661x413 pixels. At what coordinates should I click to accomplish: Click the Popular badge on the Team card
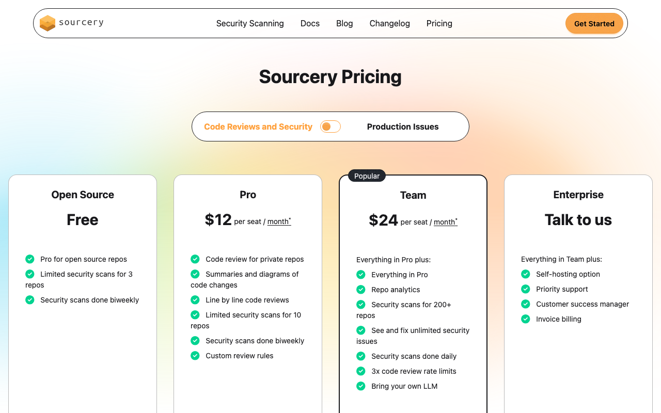click(367, 176)
